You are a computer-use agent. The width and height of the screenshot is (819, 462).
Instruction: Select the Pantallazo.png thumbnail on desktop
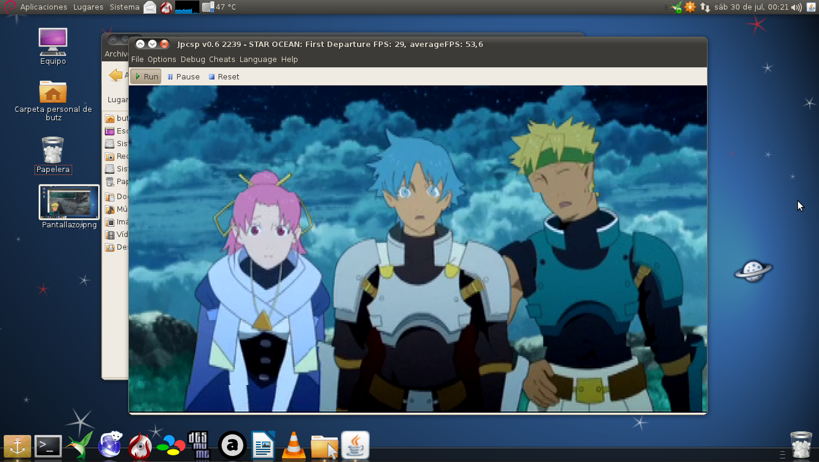coord(69,207)
